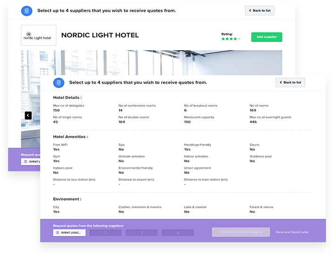Click the Indoor activities label

196,156
